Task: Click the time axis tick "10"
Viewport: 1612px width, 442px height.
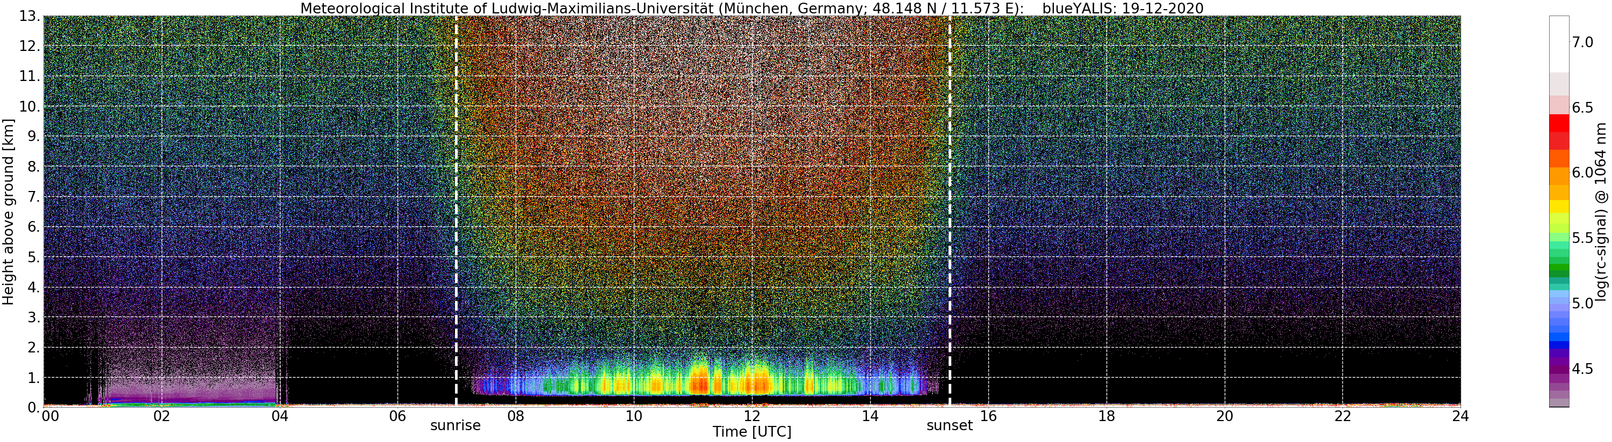Action: pos(634,416)
